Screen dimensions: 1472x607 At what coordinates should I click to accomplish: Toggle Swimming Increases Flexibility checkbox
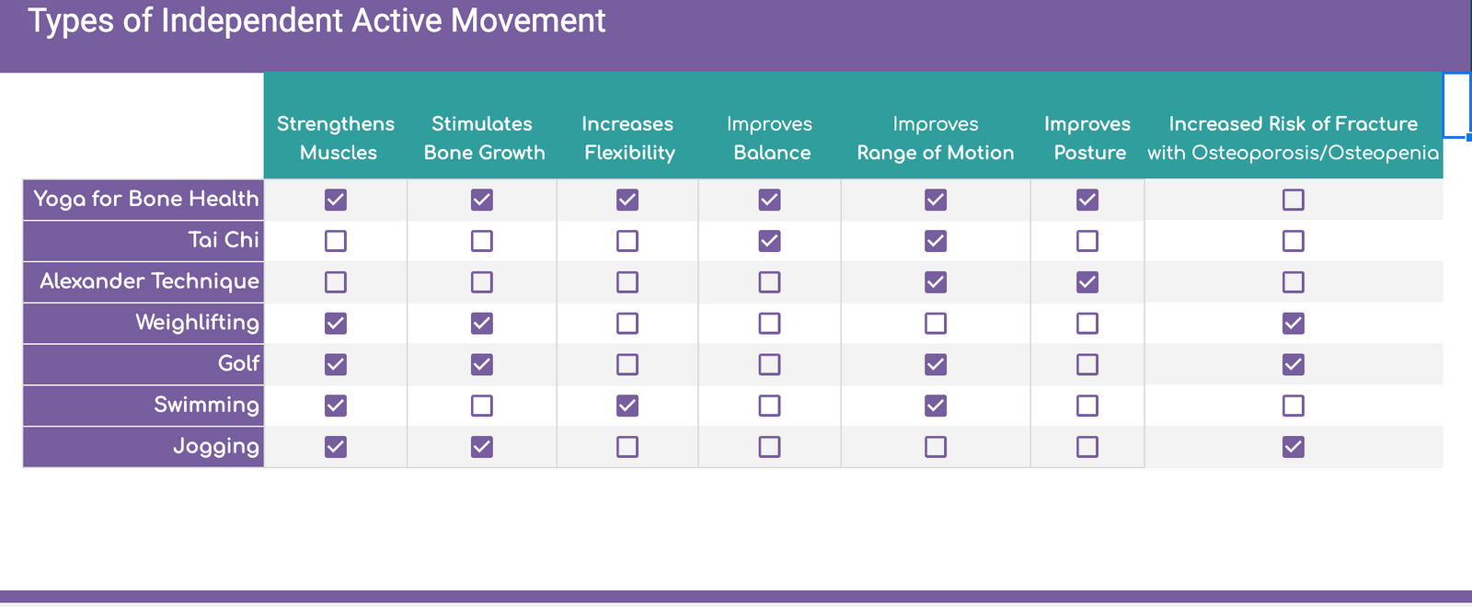coord(627,406)
